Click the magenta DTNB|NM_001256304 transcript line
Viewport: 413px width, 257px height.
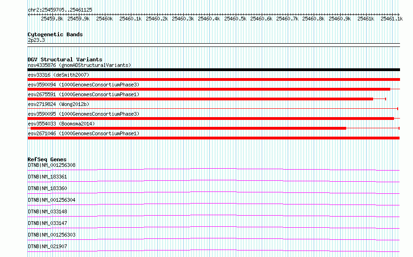[213, 204]
